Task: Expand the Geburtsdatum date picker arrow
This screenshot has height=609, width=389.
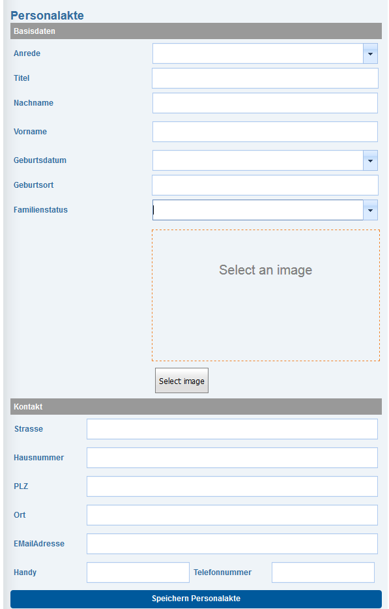Action: [x=370, y=160]
